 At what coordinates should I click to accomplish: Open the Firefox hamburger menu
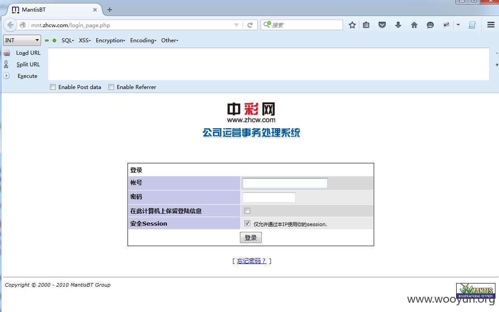491,25
